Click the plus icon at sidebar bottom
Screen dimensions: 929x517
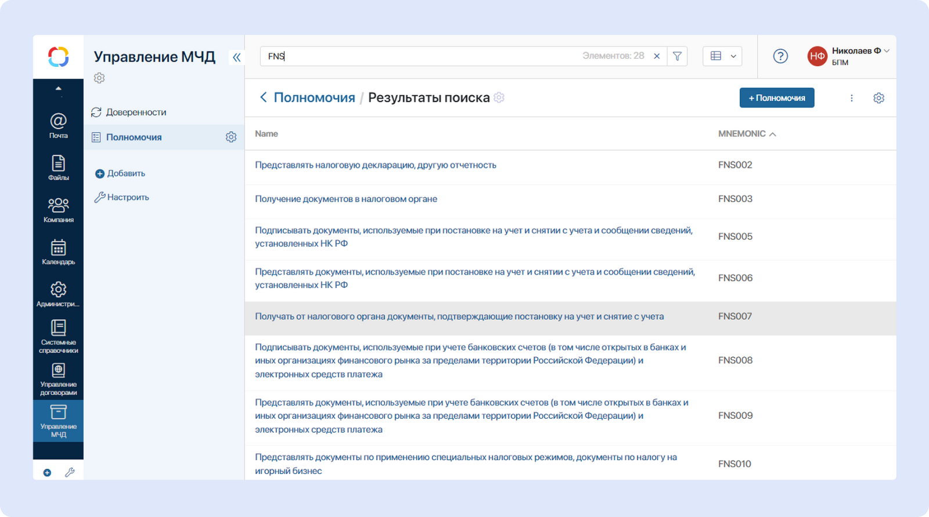click(47, 473)
